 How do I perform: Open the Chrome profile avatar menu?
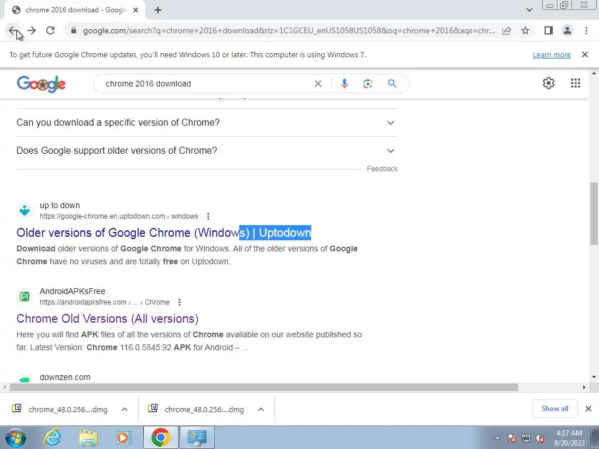pyautogui.click(x=567, y=30)
